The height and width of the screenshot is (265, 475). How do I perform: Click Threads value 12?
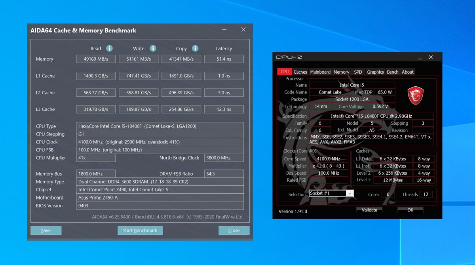point(426,194)
